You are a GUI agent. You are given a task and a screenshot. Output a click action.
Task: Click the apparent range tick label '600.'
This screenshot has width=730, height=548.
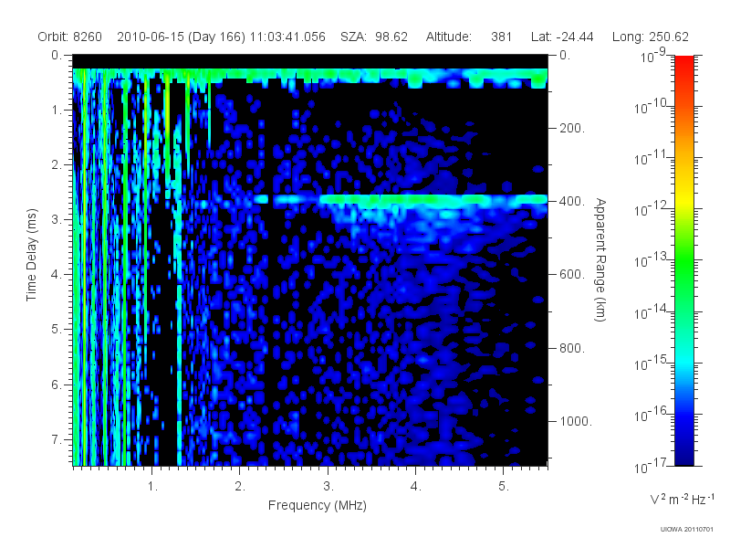click(x=572, y=275)
